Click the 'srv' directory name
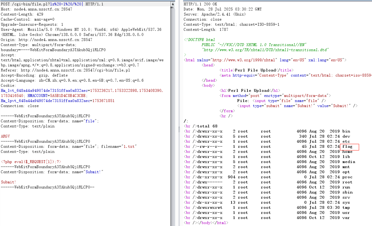The width and height of the screenshot is (372, 226). pyautogui.click(x=346, y=197)
